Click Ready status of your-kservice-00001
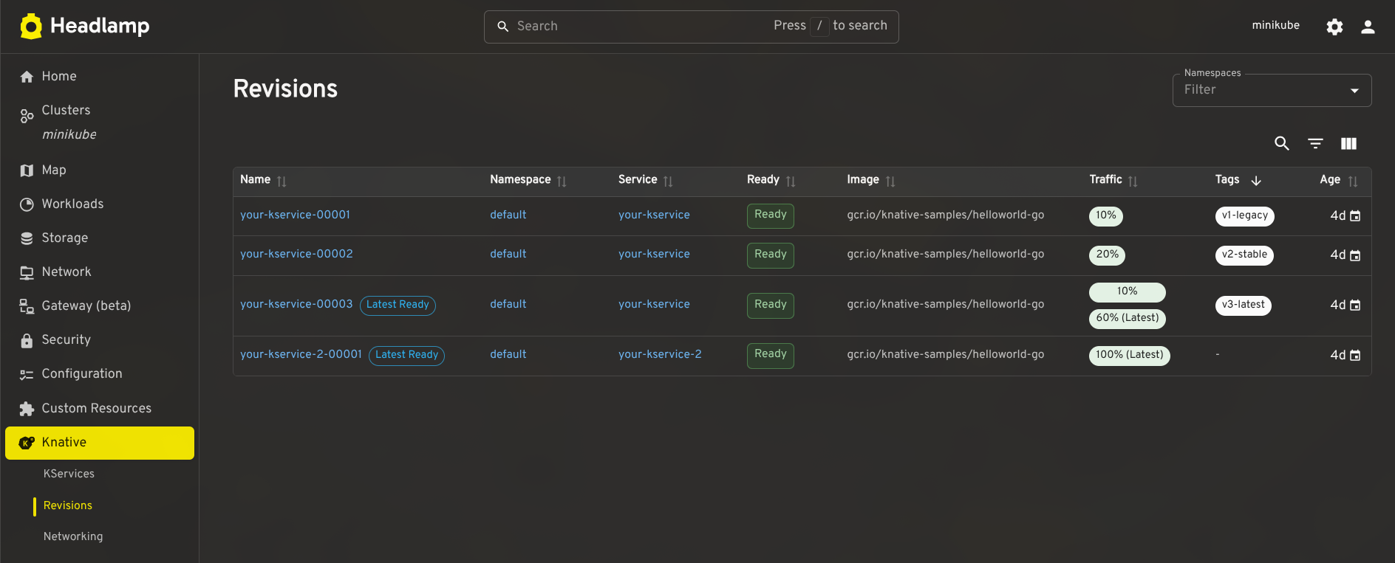 coord(770,215)
